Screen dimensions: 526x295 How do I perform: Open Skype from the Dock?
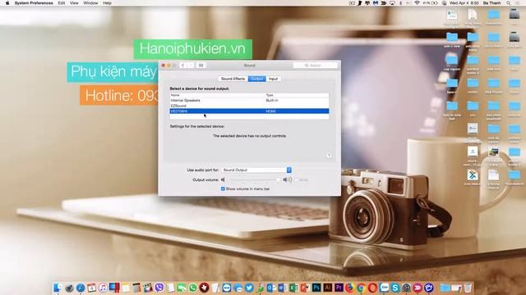(x=395, y=288)
